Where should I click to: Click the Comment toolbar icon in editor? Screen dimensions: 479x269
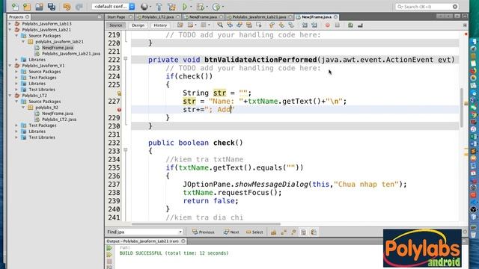tap(350, 25)
